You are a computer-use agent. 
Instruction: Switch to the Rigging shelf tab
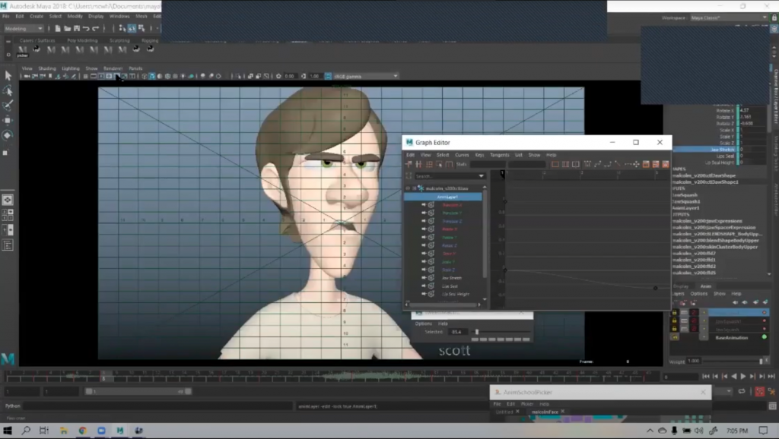[x=150, y=41]
